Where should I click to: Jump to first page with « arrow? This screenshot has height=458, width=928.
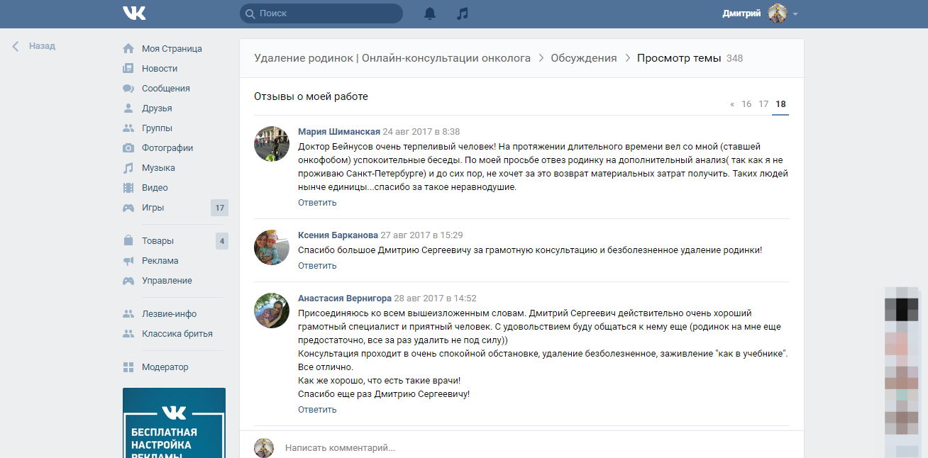coord(732,104)
